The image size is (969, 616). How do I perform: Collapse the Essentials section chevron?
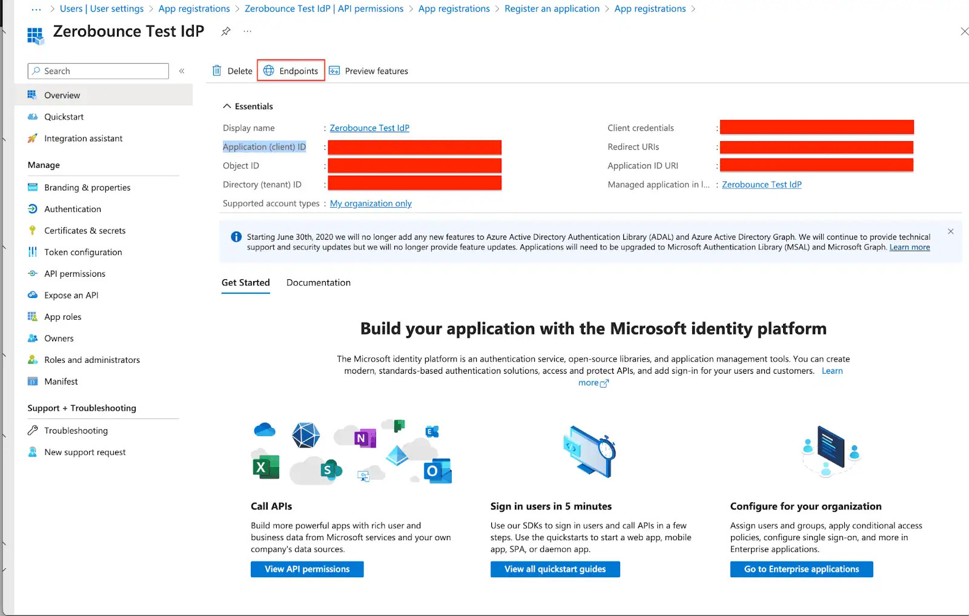tap(226, 105)
